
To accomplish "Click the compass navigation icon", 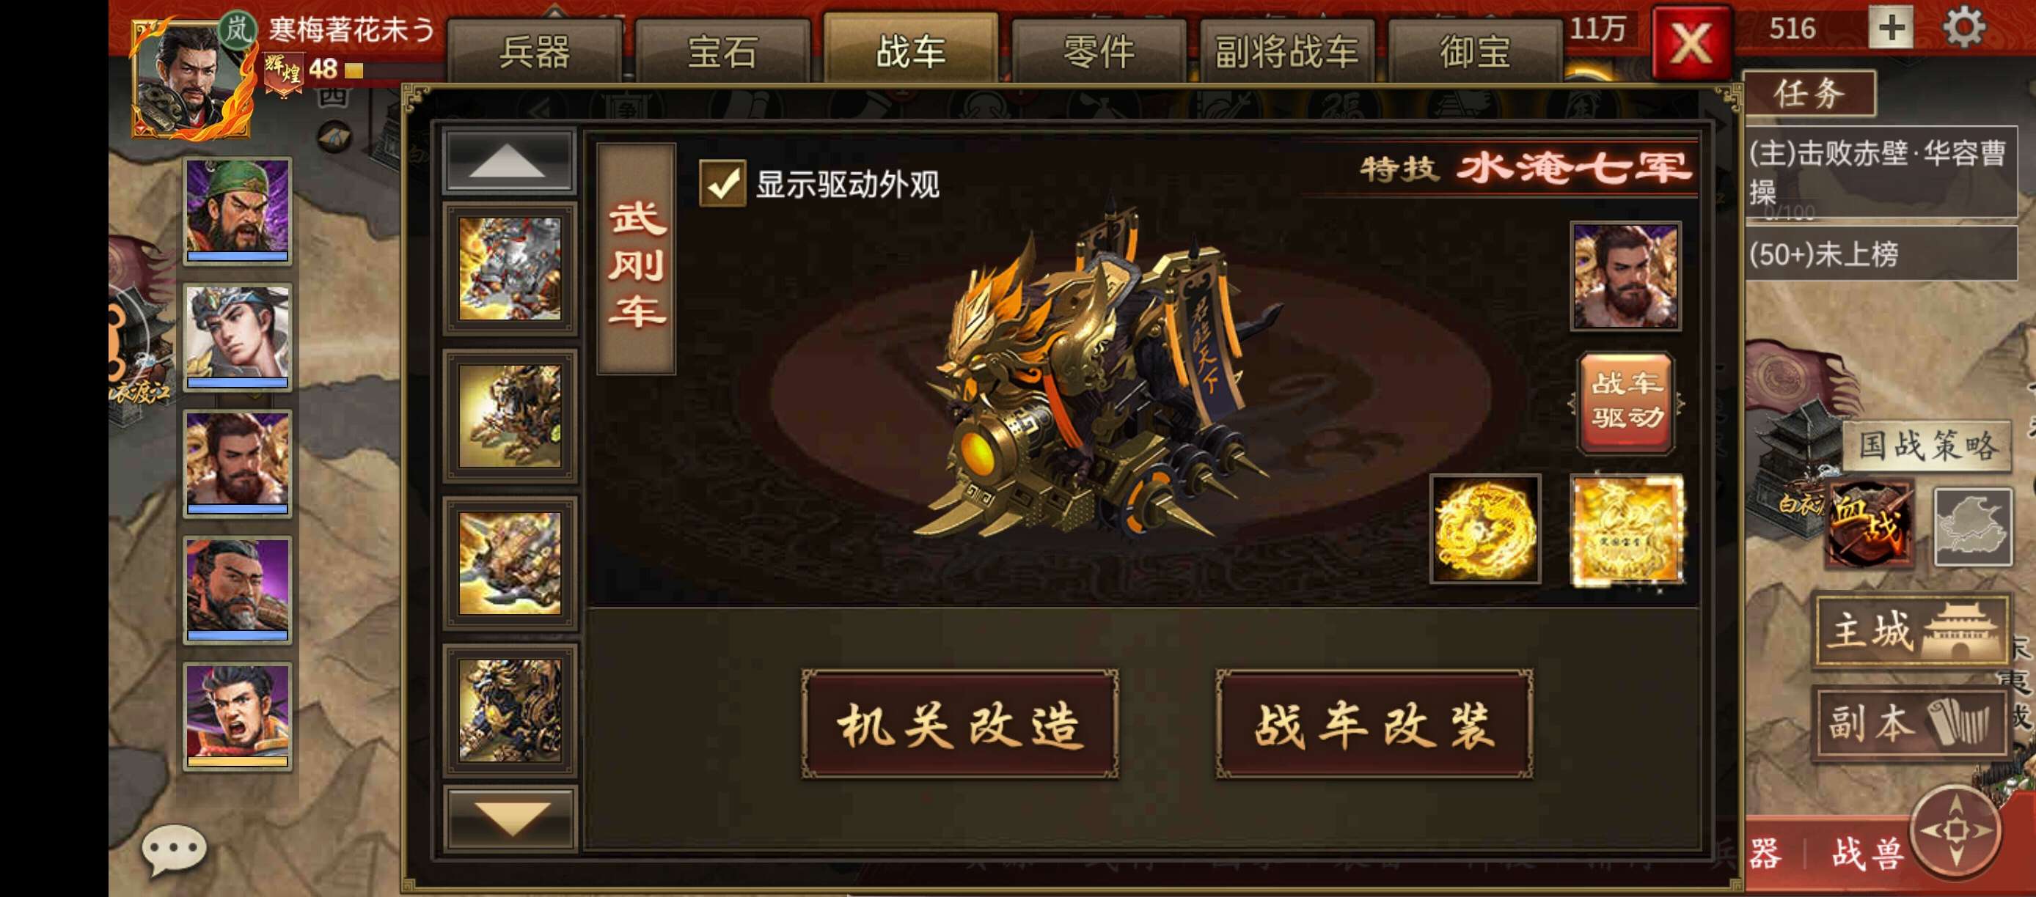I will [x=1955, y=830].
